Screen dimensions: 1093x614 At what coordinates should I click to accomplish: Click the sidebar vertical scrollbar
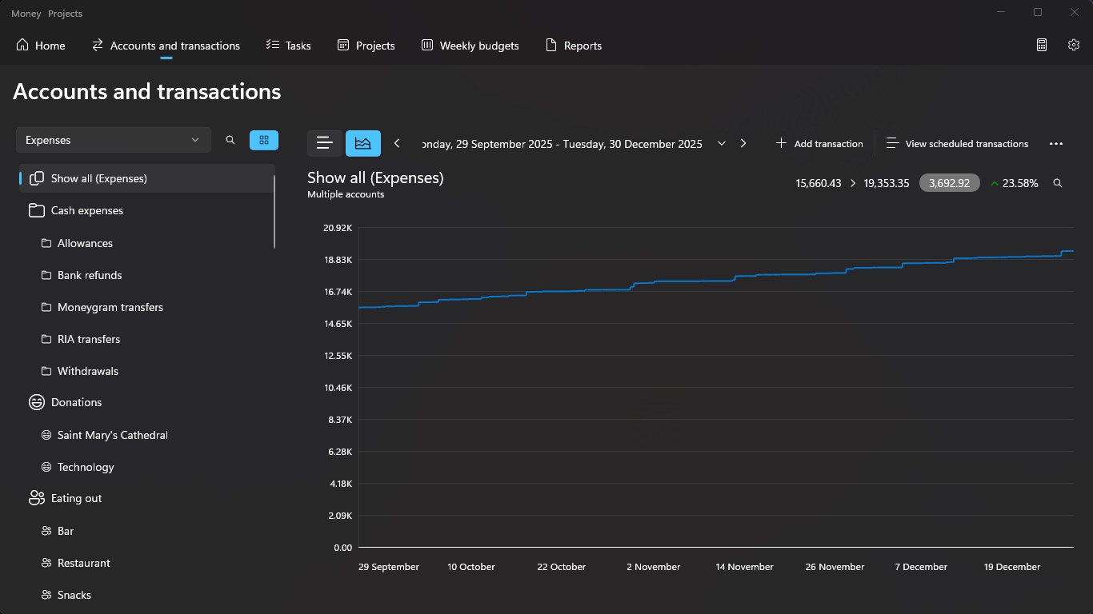[x=274, y=211]
